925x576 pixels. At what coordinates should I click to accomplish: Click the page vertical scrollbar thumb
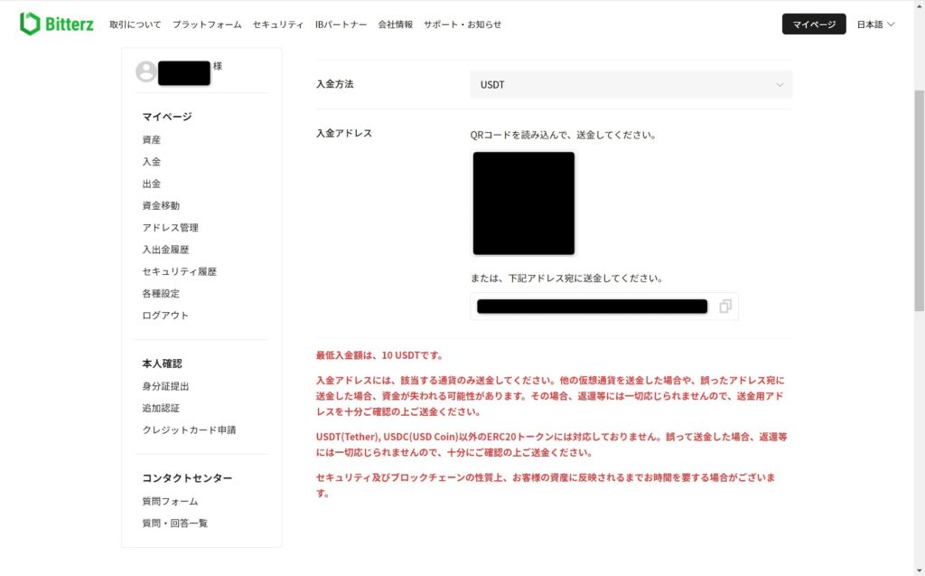click(x=919, y=201)
